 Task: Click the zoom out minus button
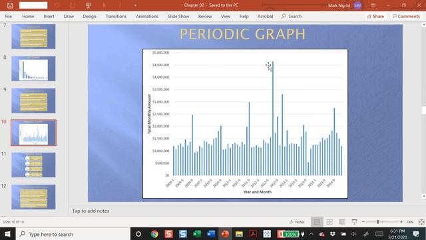363,222
